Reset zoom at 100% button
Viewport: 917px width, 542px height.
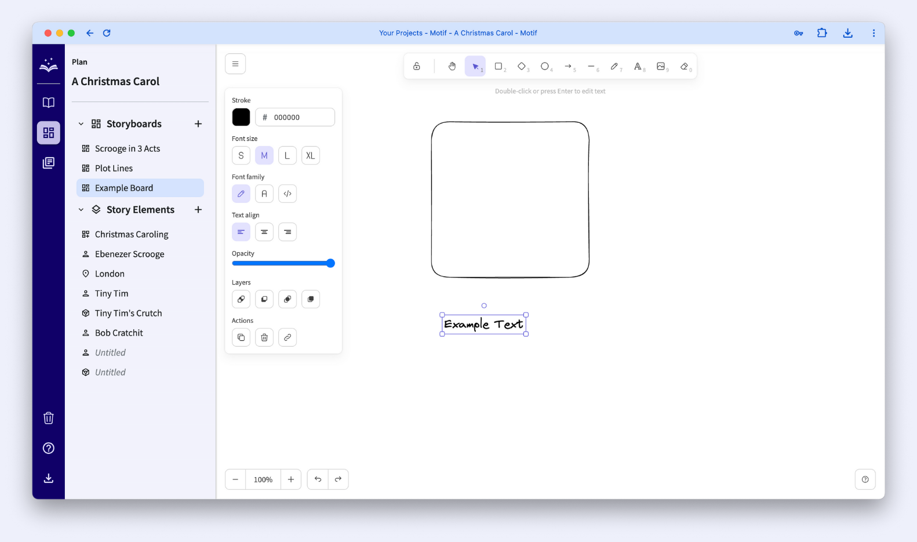pos(263,479)
